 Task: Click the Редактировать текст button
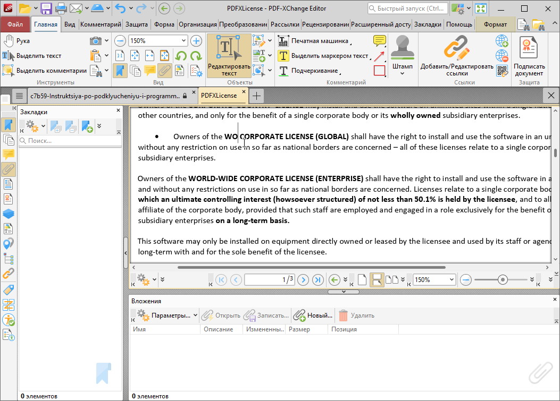[229, 55]
